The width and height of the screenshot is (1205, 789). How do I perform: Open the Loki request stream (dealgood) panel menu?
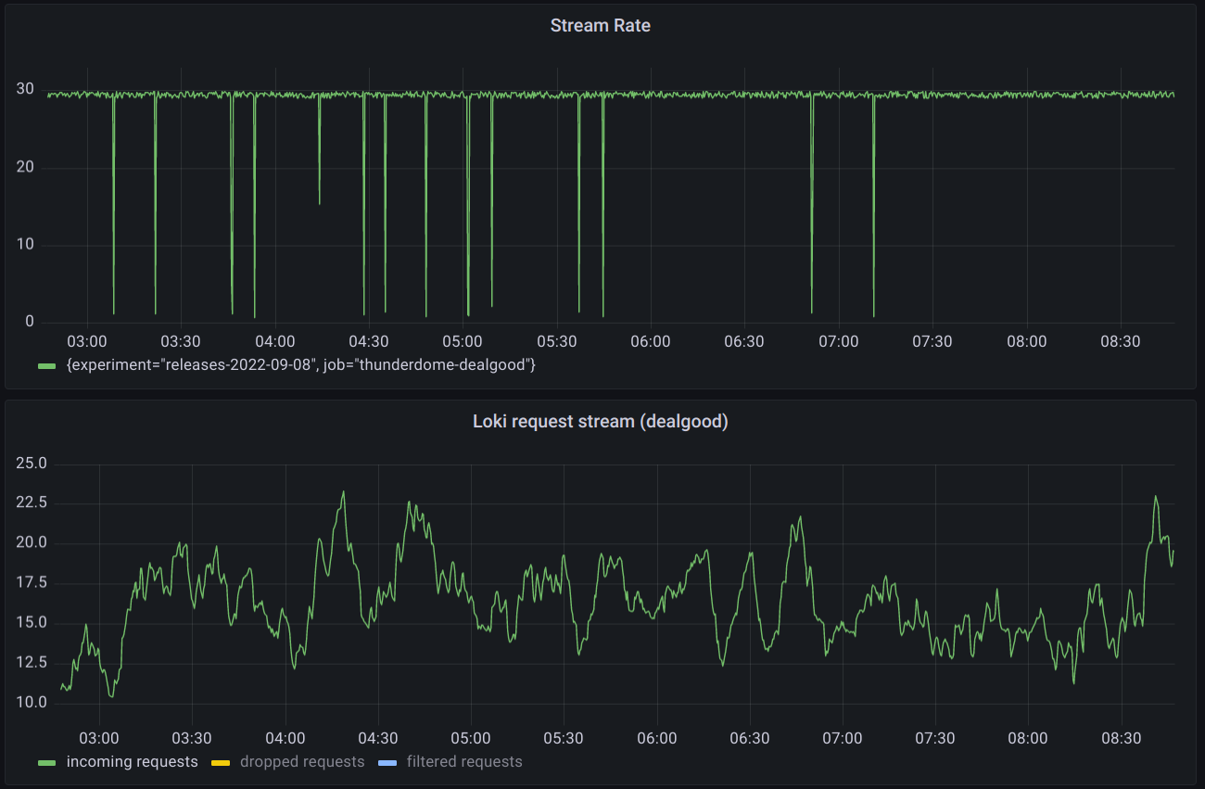(x=599, y=421)
